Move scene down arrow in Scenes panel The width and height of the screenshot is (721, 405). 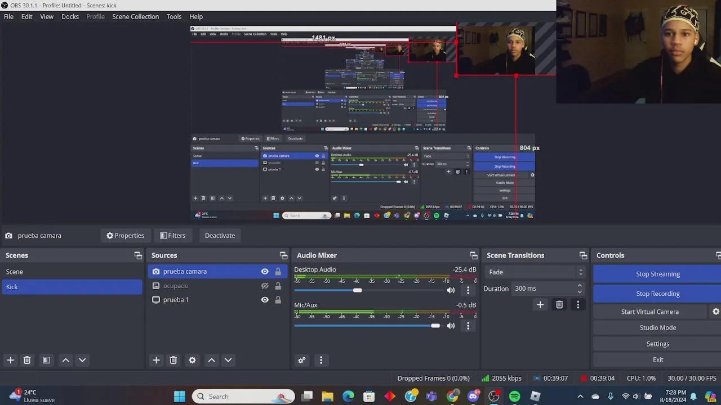[82, 360]
